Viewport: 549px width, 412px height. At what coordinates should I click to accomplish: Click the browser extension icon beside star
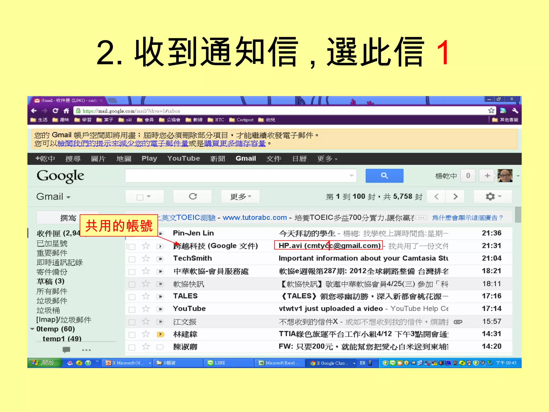coord(503,111)
